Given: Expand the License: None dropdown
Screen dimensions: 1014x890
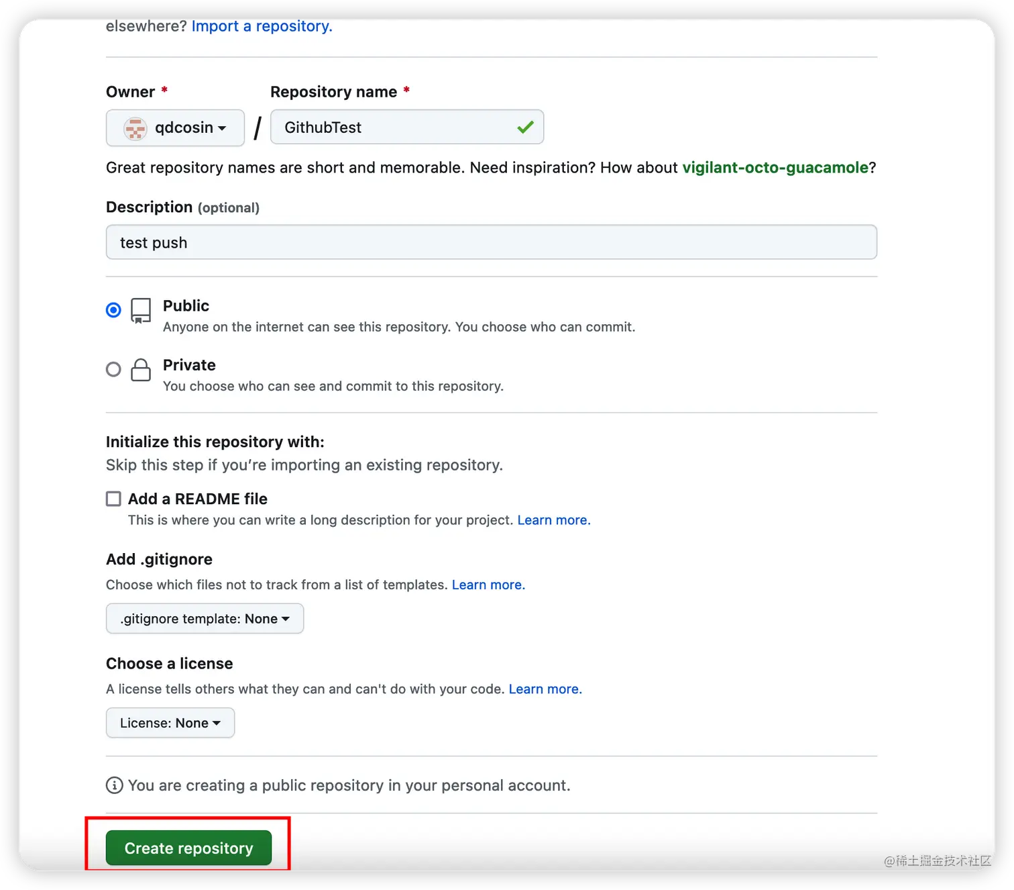Looking at the screenshot, I should click(x=170, y=723).
